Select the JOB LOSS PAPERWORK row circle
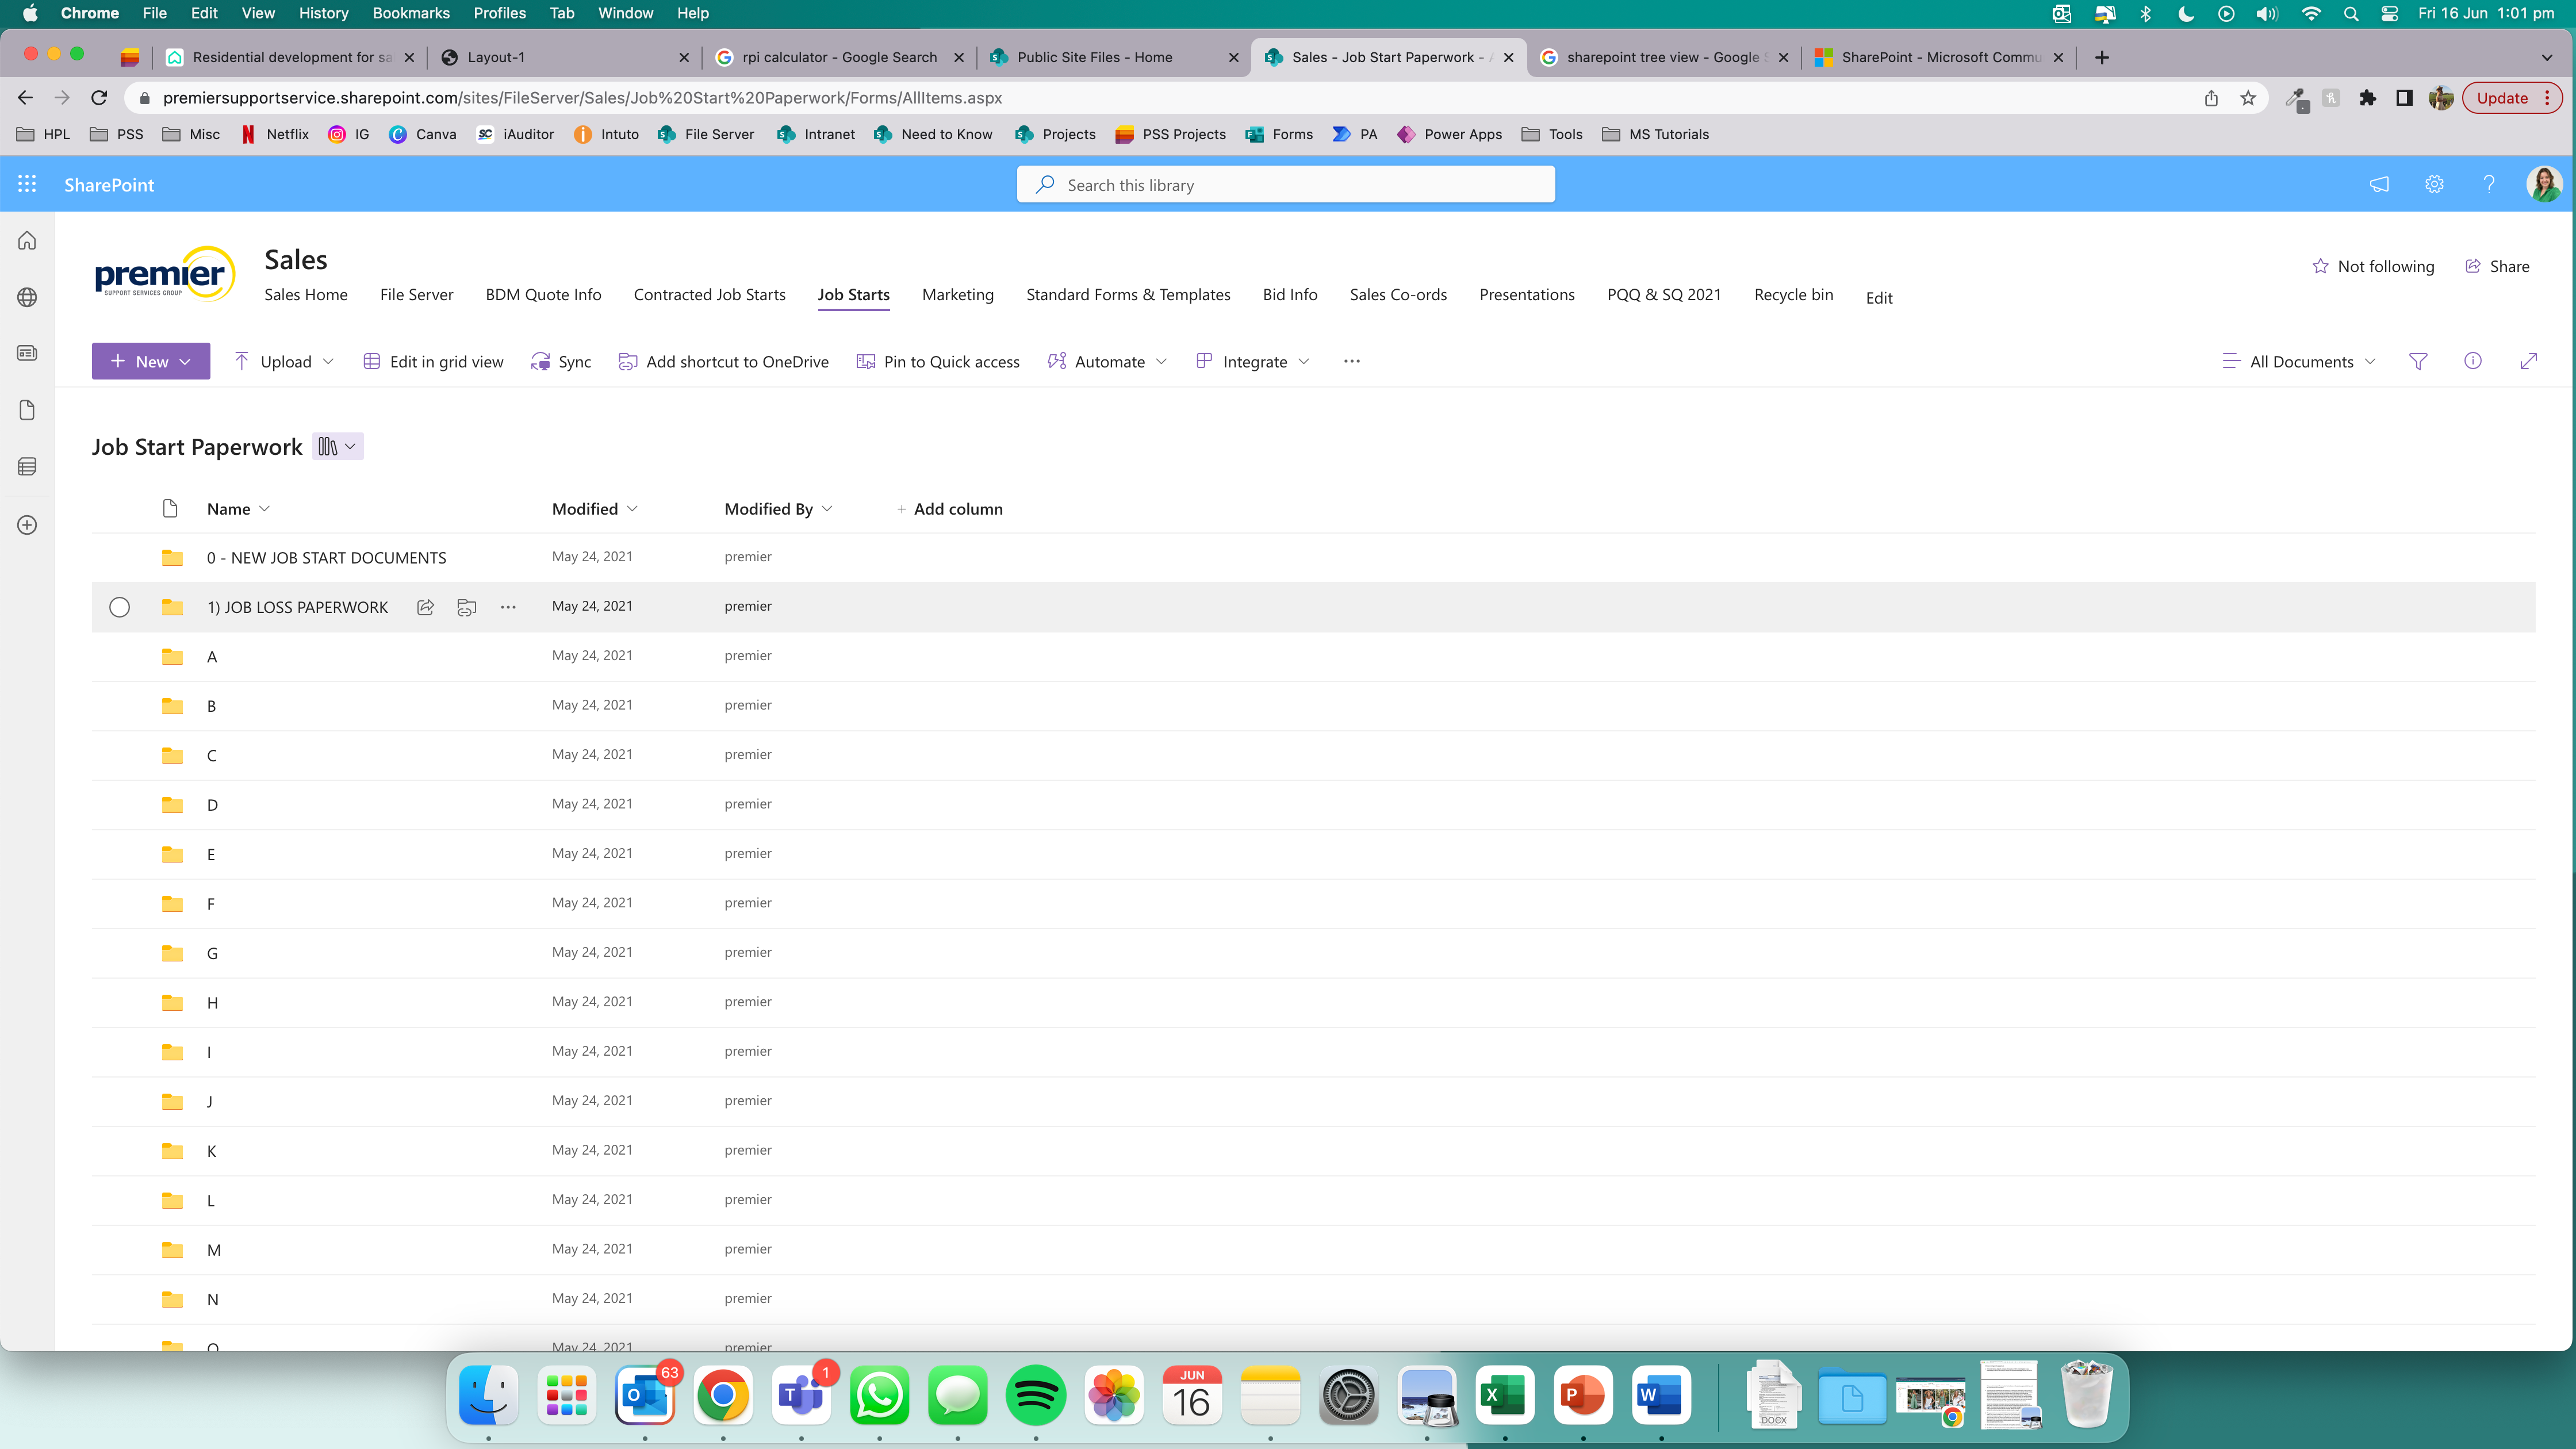This screenshot has width=2576, height=1449. pyautogui.click(x=120, y=606)
